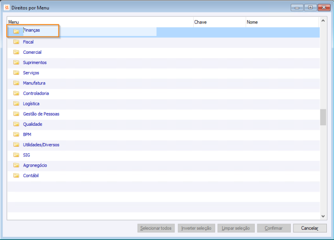
Task: Click the Comercial folder icon
Action: pos(16,52)
